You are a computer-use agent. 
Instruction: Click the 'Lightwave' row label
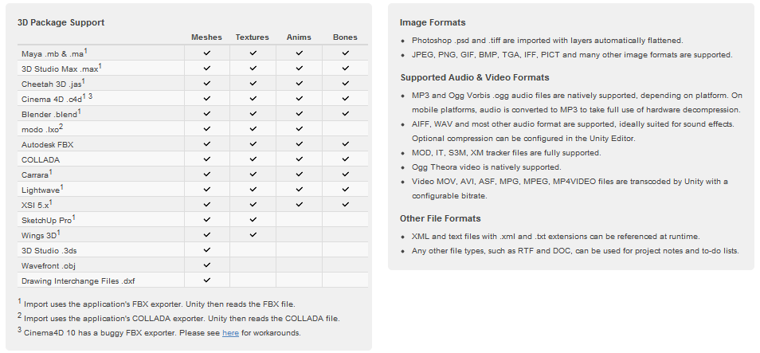pyautogui.click(x=42, y=189)
